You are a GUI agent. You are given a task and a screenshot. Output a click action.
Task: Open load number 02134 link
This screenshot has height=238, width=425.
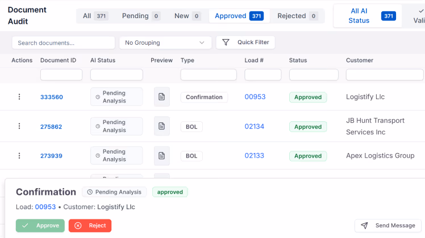[254, 126]
